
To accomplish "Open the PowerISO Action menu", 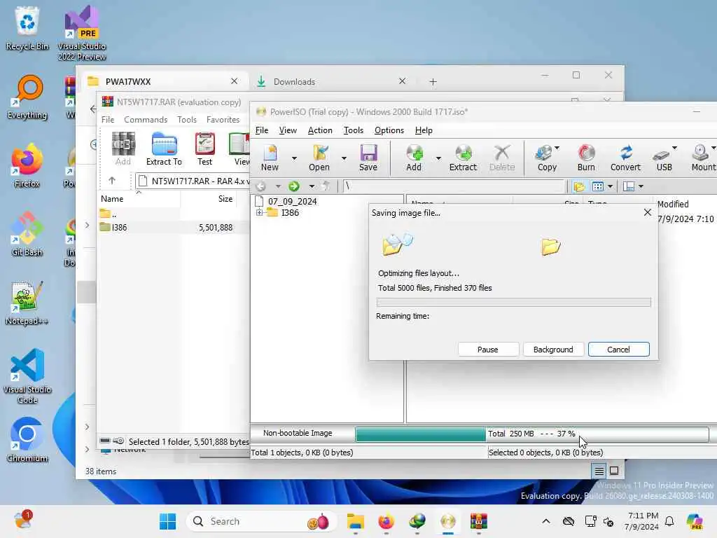I will [320, 130].
